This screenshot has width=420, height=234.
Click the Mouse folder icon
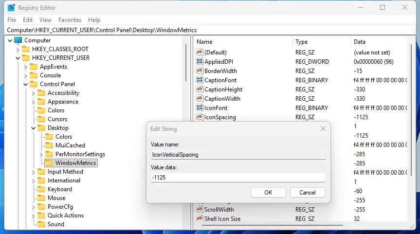[x=41, y=198]
